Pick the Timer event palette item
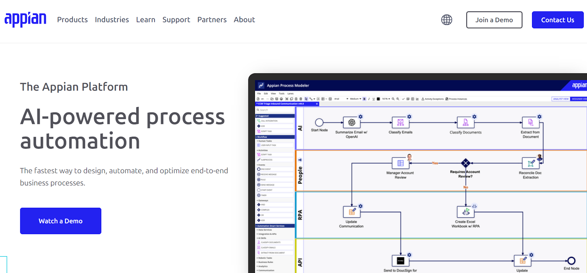Viewport: 587px width, 273px height. (276, 195)
